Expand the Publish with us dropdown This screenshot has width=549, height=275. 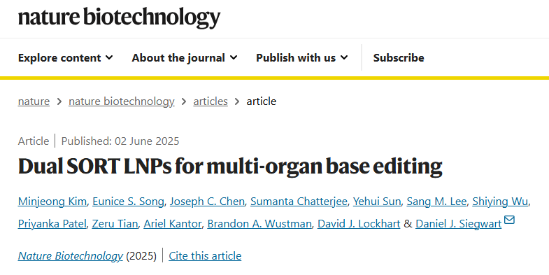coord(302,58)
